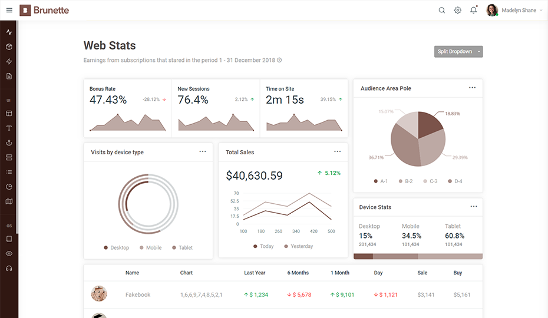The width and height of the screenshot is (548, 318).
Task: Click the Buy column header
Action: point(457,273)
